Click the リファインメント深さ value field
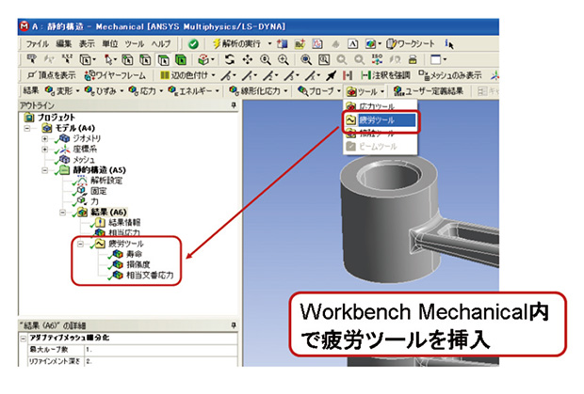 (x=161, y=361)
